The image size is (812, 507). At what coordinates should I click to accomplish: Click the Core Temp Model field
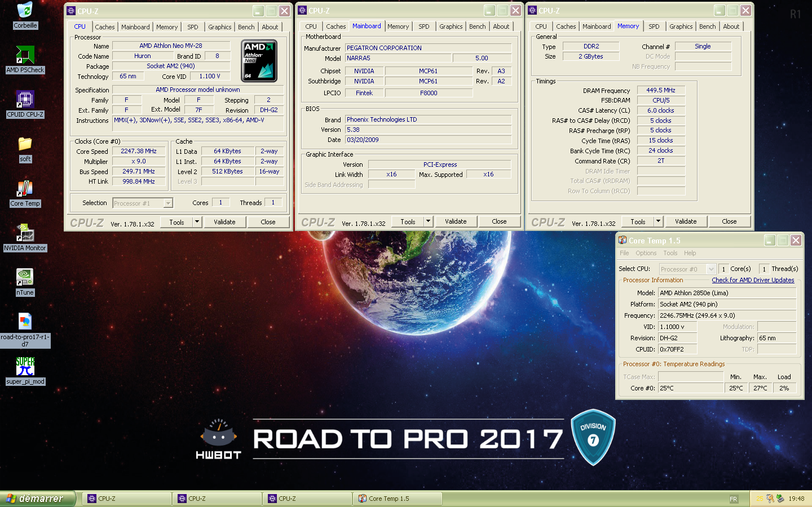[727, 293]
